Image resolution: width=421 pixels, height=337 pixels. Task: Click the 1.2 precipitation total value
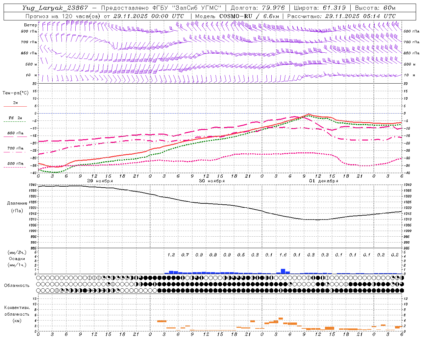[x=171, y=255]
